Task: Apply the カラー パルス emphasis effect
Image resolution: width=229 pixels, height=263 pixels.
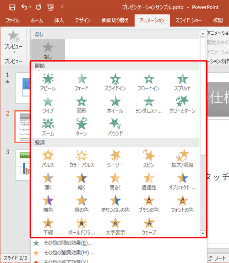Action: (x=82, y=159)
